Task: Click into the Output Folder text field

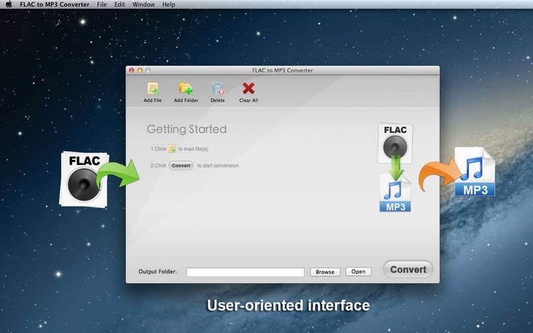Action: (245, 272)
